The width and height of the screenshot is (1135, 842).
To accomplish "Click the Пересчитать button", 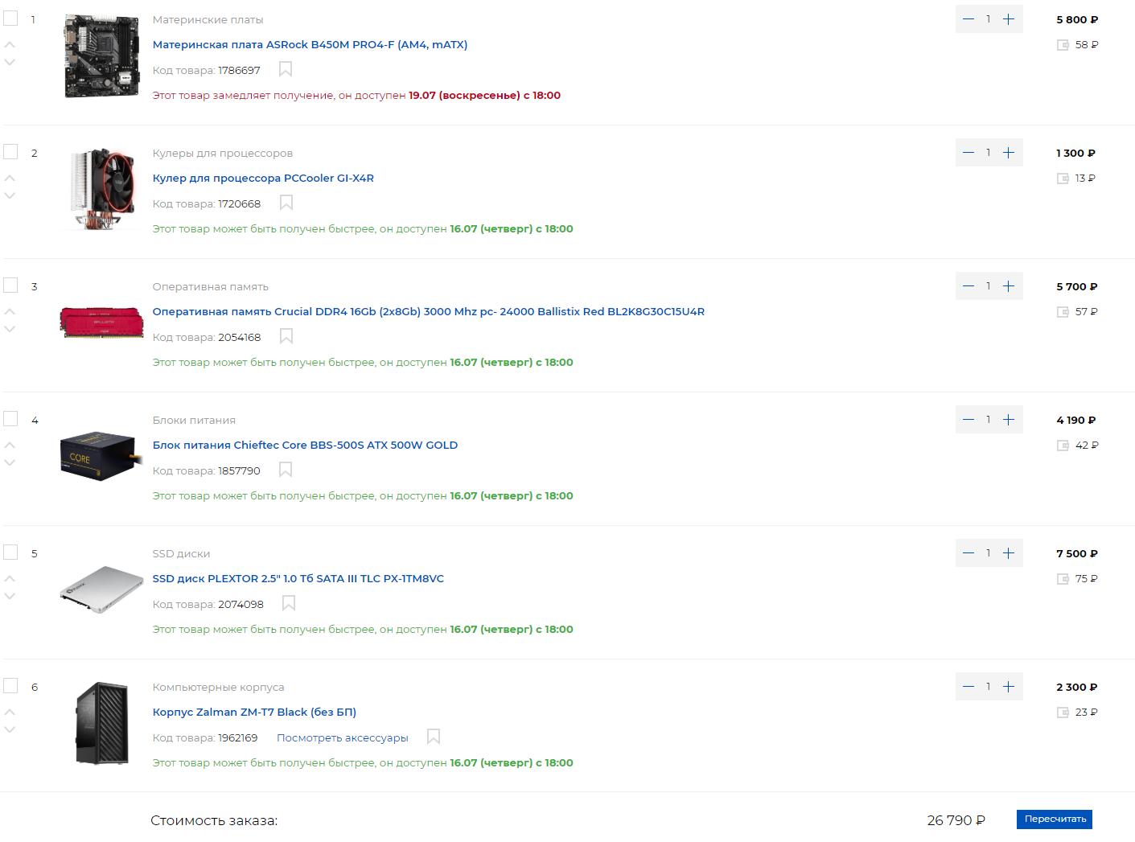I will (1055, 819).
